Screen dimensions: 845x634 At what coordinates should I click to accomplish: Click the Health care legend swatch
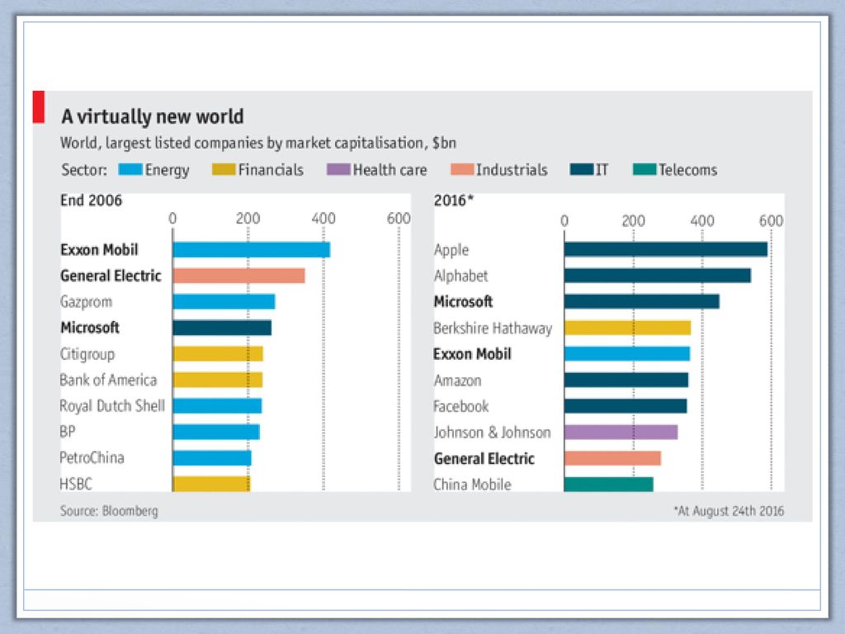coord(338,169)
